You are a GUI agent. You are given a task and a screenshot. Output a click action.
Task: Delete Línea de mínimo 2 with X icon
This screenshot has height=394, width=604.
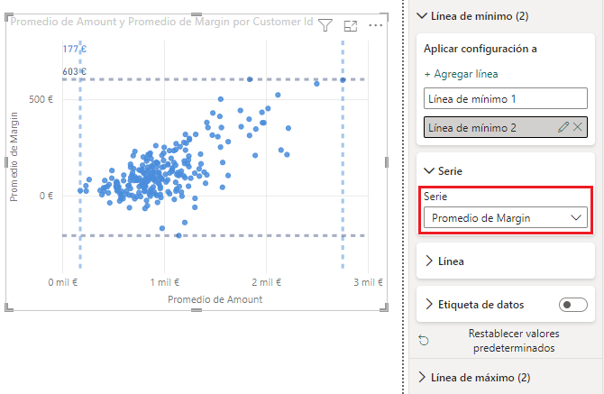tap(578, 128)
